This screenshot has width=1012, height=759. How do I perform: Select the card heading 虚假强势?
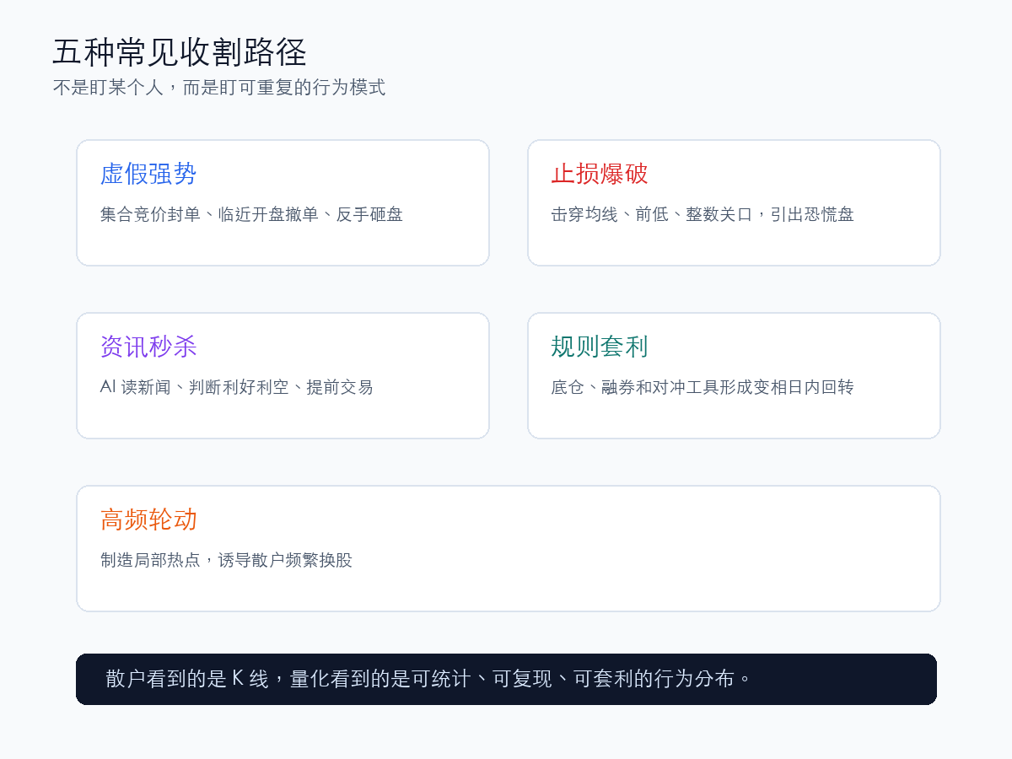point(148,174)
